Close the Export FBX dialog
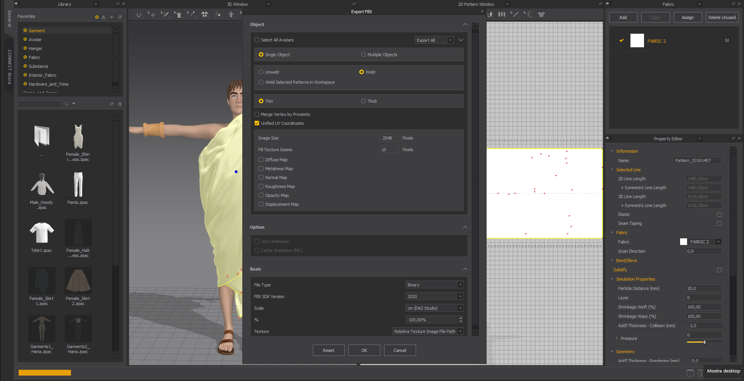Screen dimensions: 744x381 pyautogui.click(x=482, y=11)
